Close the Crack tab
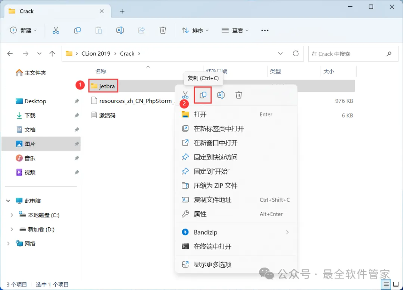This screenshot has height=290, width=403. [101, 11]
